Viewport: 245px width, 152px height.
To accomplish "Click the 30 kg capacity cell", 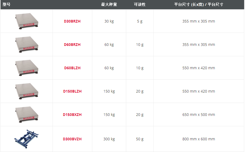I will click(109, 21).
